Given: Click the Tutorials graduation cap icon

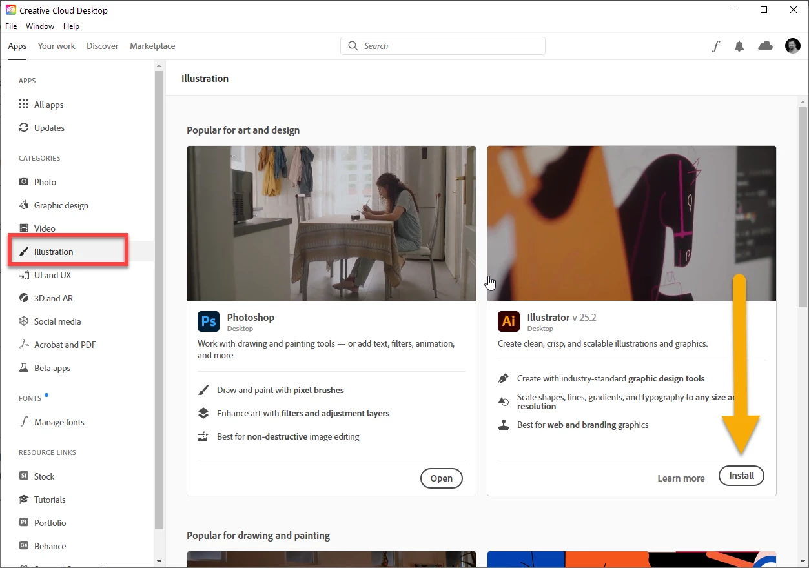Looking at the screenshot, I should 24,500.
